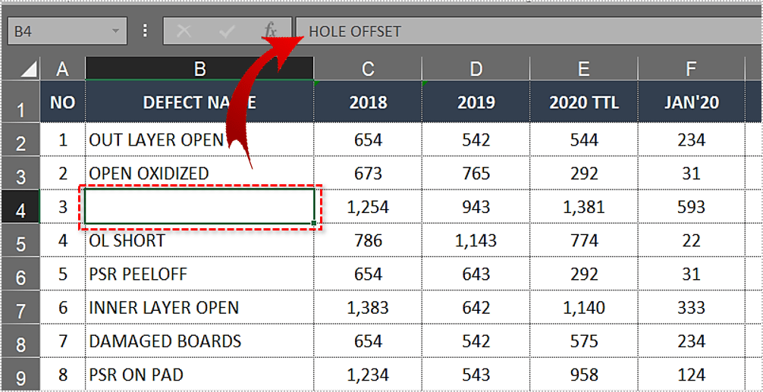
Task: Open Insert Function fx dialog
Action: point(269,32)
